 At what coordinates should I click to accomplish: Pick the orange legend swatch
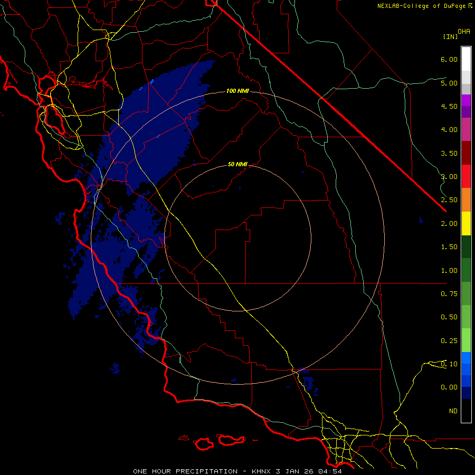pos(466,200)
